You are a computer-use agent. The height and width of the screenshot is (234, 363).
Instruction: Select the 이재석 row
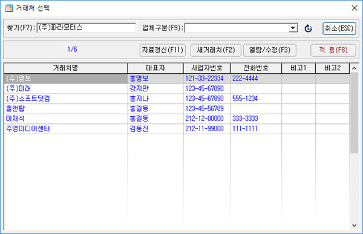(177, 119)
